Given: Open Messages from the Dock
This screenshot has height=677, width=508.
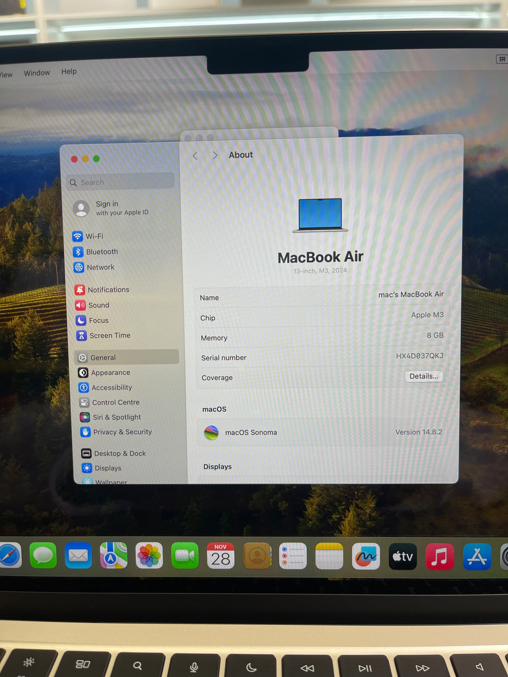Looking at the screenshot, I should pos(43,555).
